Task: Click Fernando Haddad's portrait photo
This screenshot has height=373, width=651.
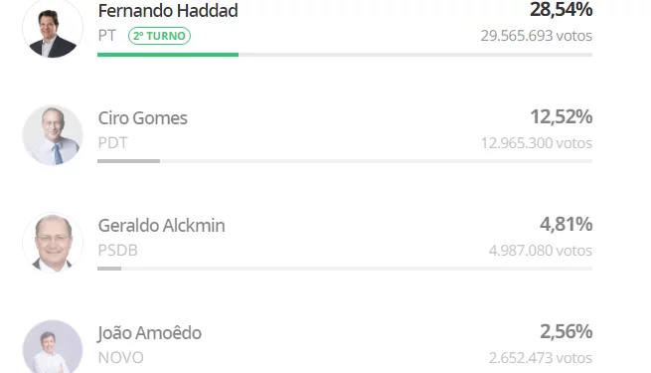Action: (53, 28)
